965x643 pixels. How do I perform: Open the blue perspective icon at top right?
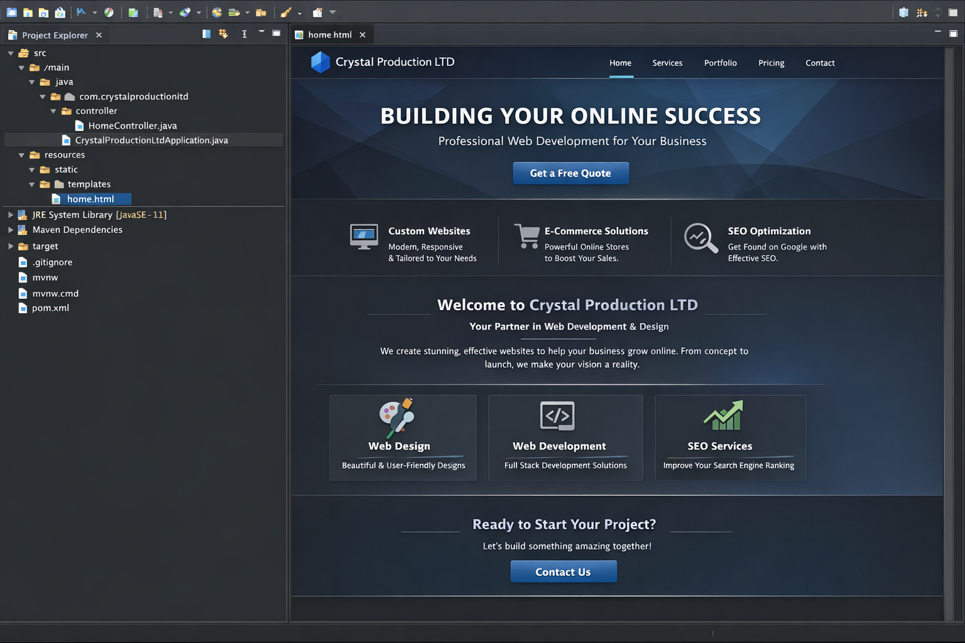pyautogui.click(x=903, y=12)
